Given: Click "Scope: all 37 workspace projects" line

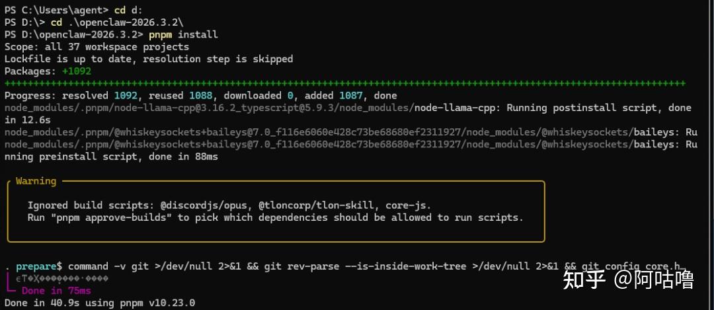Looking at the screenshot, I should coord(97,47).
